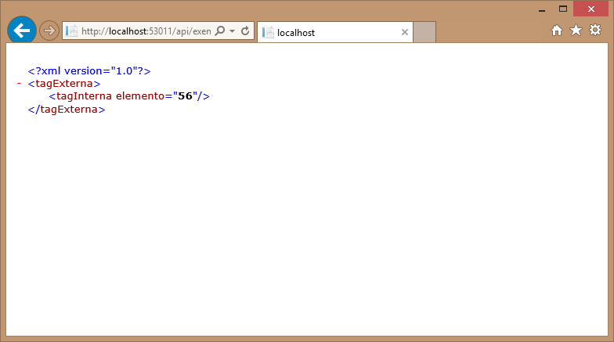Open a new tab
The height and width of the screenshot is (342, 614).
pos(424,32)
